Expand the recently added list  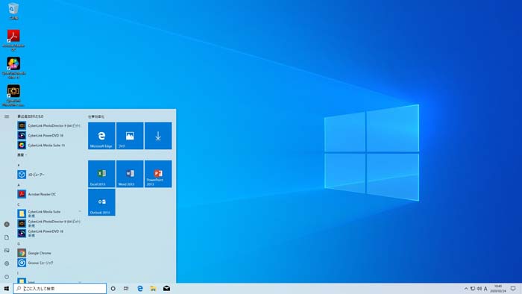pyautogui.click(x=22, y=155)
